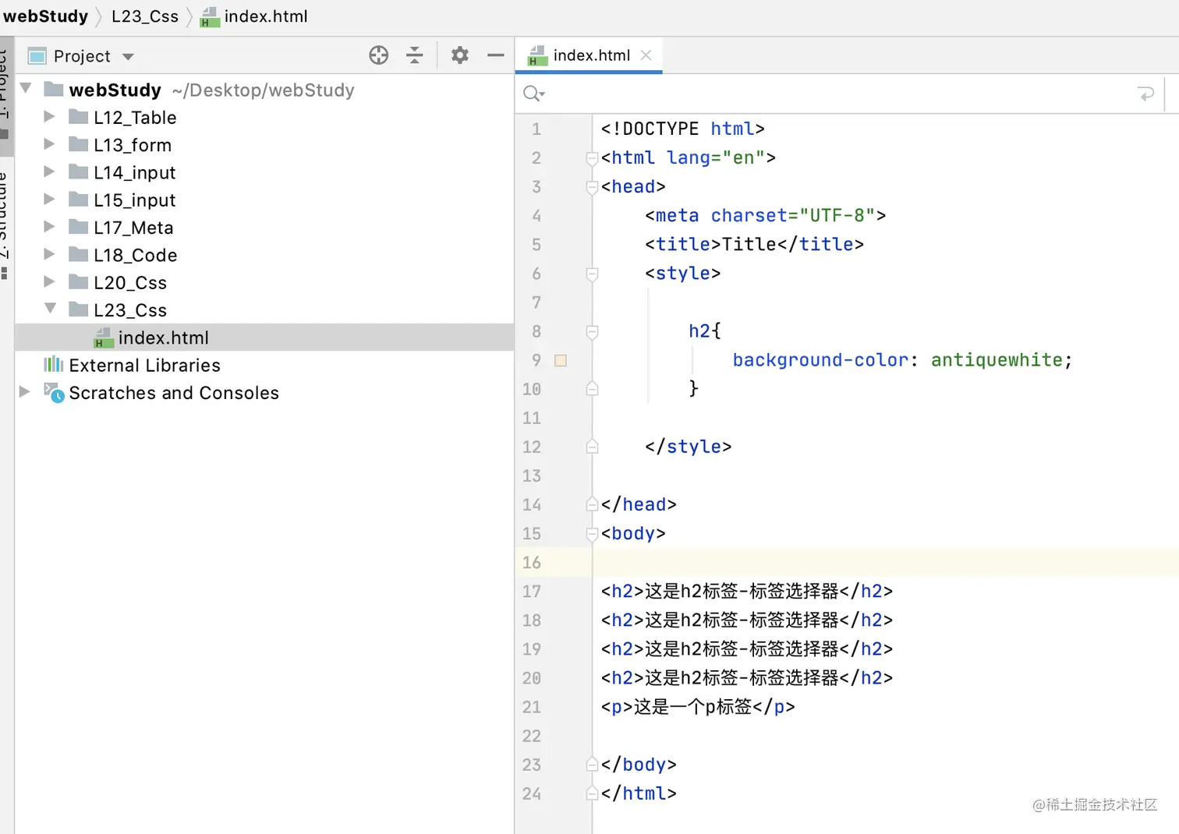Image resolution: width=1179 pixels, height=834 pixels.
Task: Expand the L18_Code folder
Action: point(49,254)
